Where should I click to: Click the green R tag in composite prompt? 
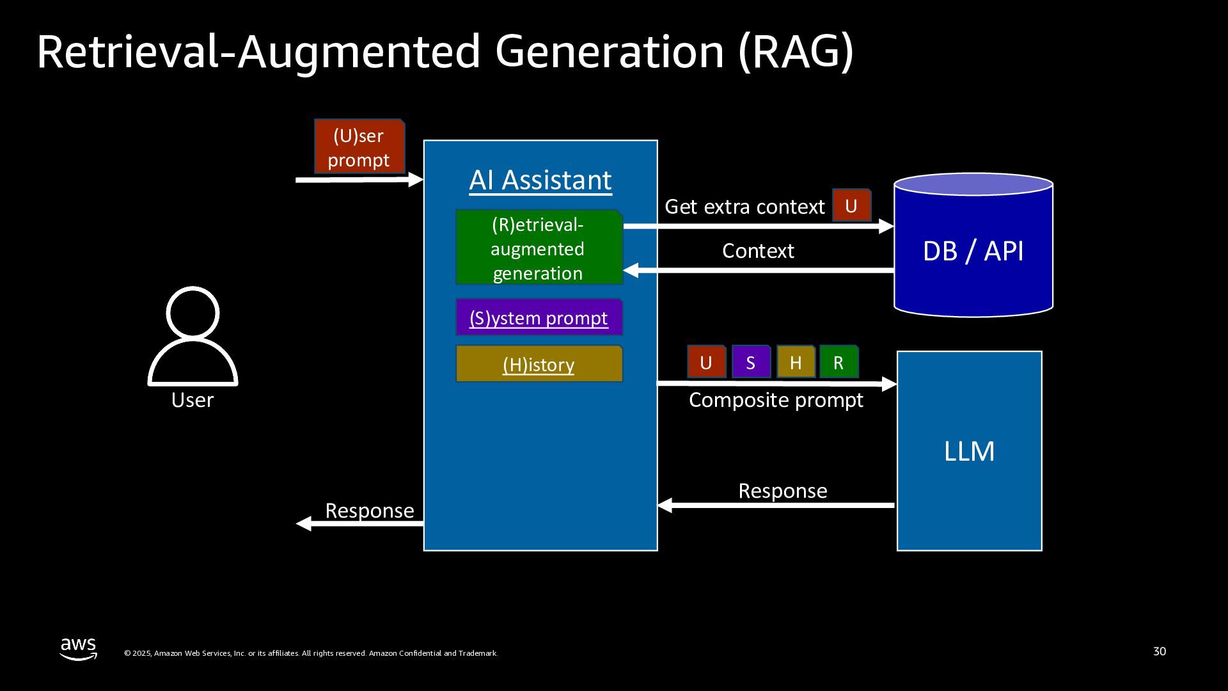point(838,362)
